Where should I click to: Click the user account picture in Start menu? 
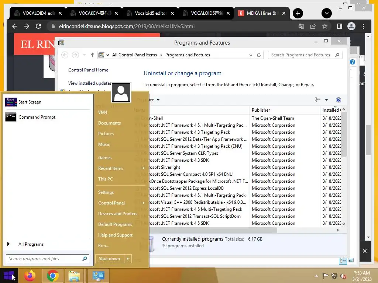[x=121, y=92]
